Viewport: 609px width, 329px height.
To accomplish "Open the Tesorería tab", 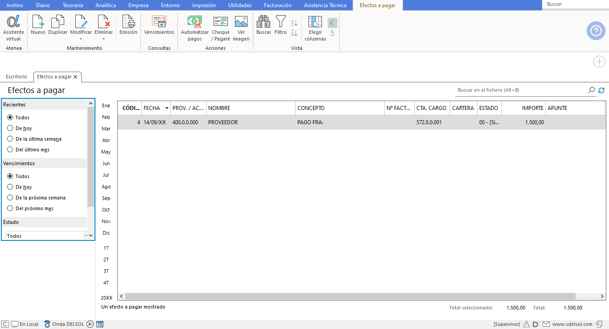I will 72,5.
